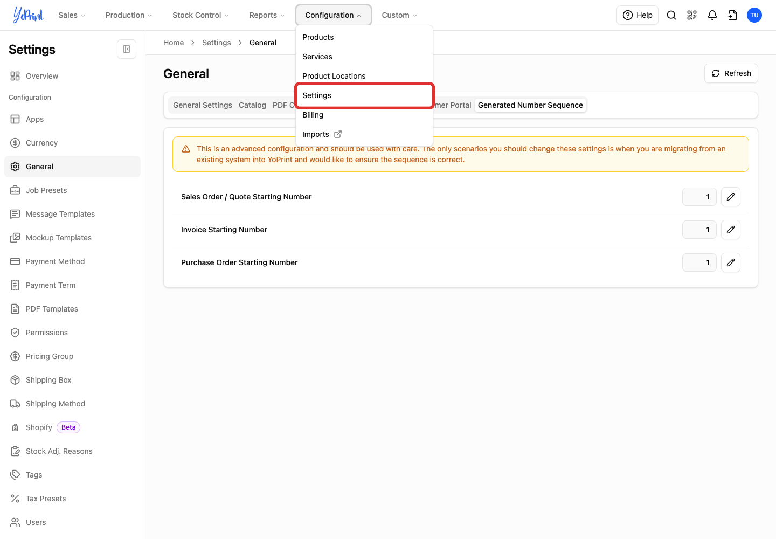Click the Tags icon in sidebar
The width and height of the screenshot is (776, 539).
(x=15, y=475)
